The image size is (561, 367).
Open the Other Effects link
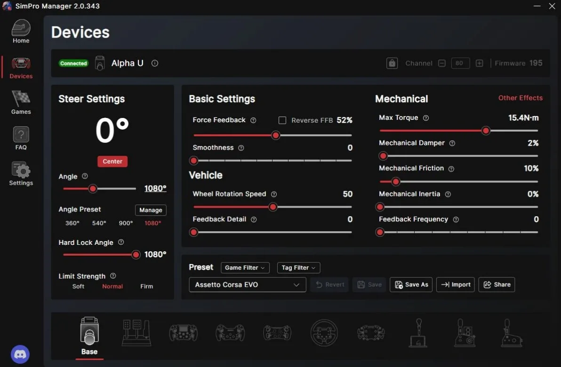pyautogui.click(x=520, y=98)
